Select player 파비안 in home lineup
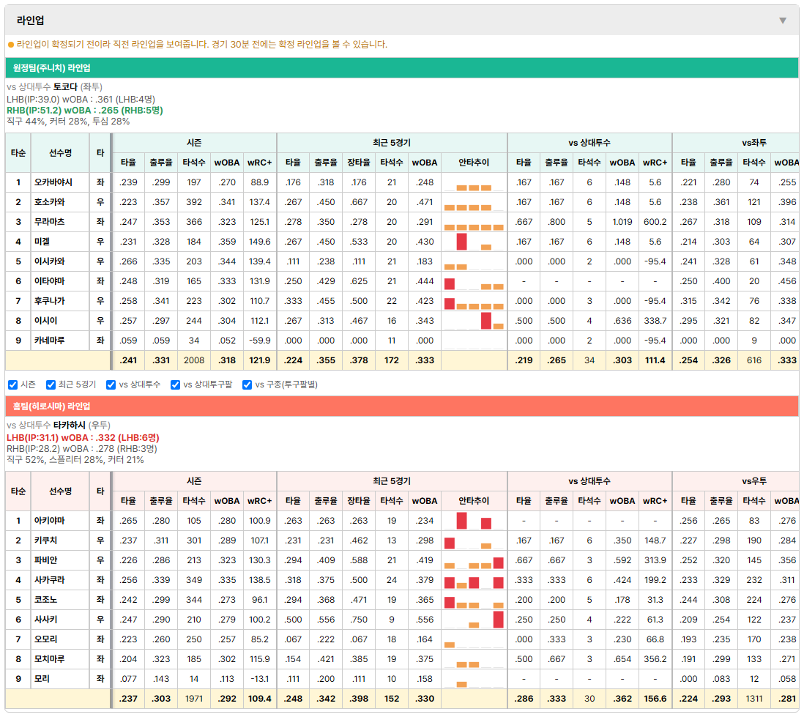The height and width of the screenshot is (717, 804). pos(45,560)
